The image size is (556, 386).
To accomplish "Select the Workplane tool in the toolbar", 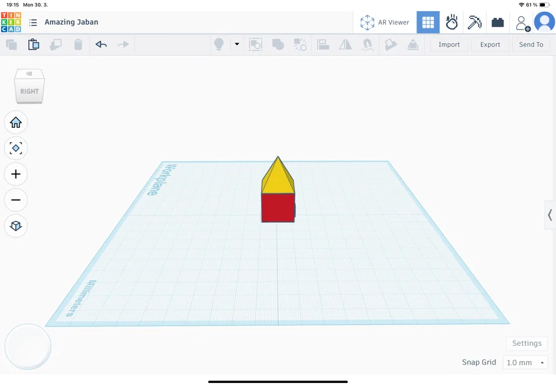I will tap(390, 44).
